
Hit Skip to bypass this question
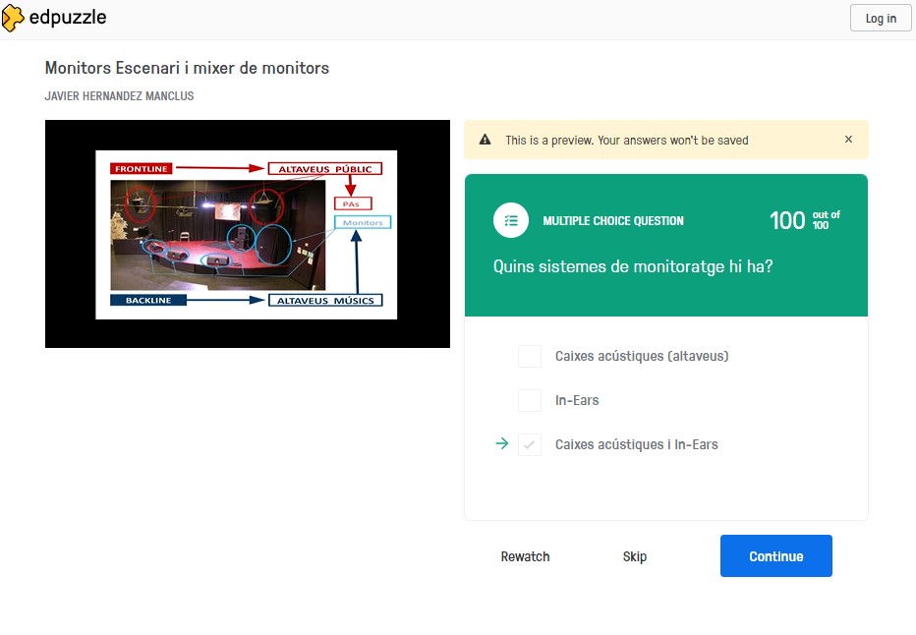click(635, 556)
